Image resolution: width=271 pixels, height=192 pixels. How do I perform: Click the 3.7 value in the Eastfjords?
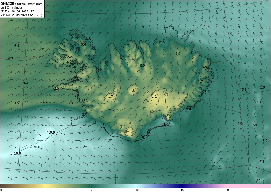[200, 82]
